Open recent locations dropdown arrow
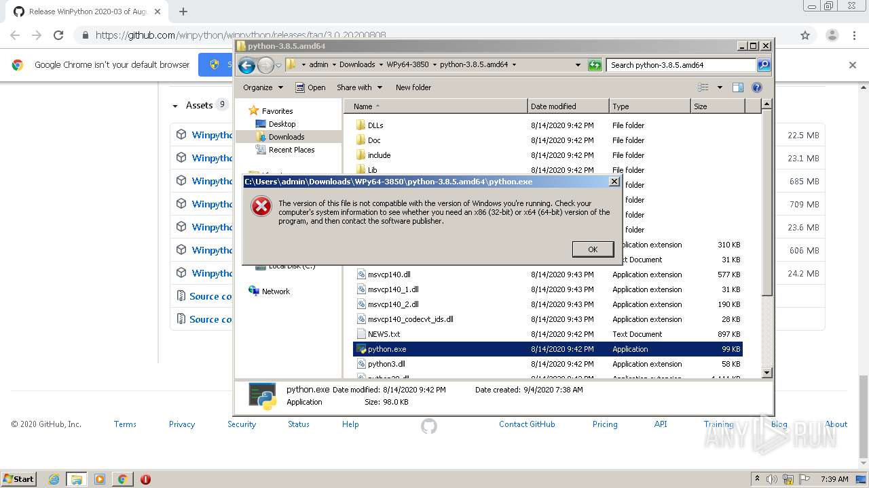 (x=278, y=66)
